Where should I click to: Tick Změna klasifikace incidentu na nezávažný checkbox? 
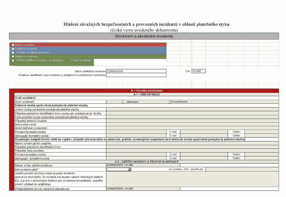pyautogui.click(x=13, y=60)
